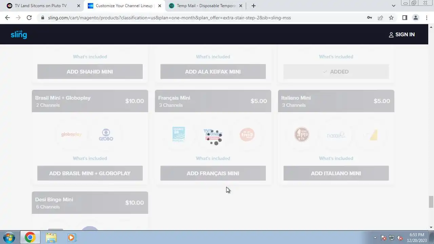View site information lock icon

click(42, 18)
